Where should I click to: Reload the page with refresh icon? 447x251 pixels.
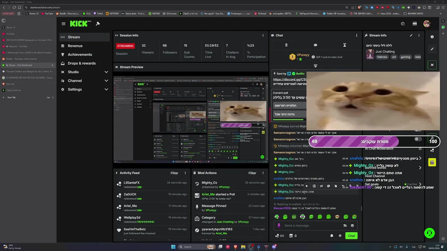[x=14, y=7]
